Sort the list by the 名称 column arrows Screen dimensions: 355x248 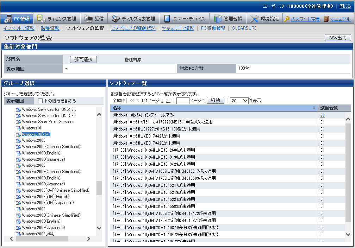pos(314,108)
